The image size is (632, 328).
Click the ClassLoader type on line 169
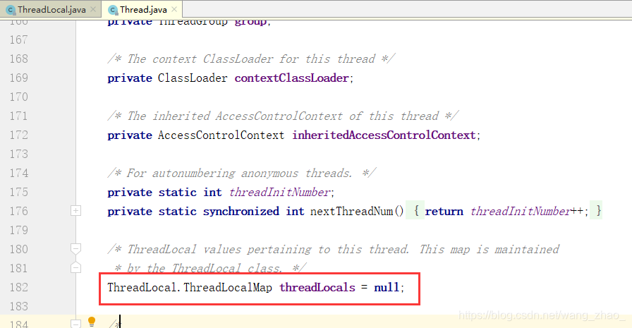pyautogui.click(x=193, y=78)
